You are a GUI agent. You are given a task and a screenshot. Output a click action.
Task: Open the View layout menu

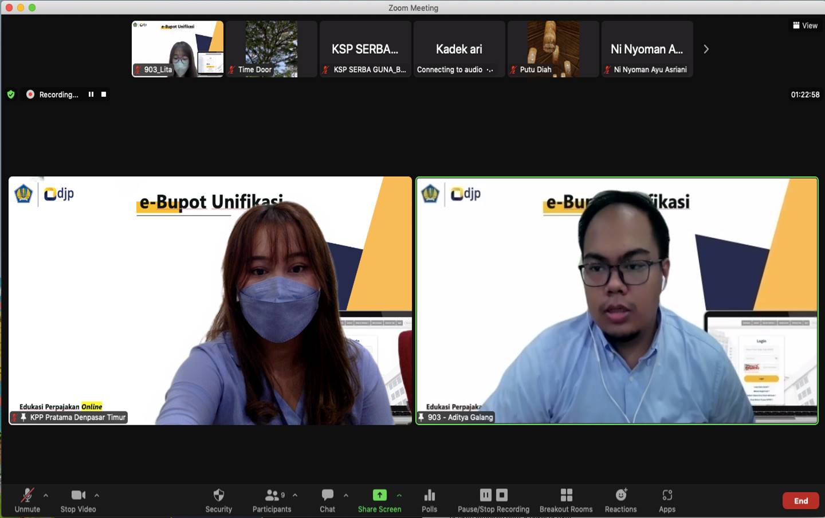coord(805,25)
